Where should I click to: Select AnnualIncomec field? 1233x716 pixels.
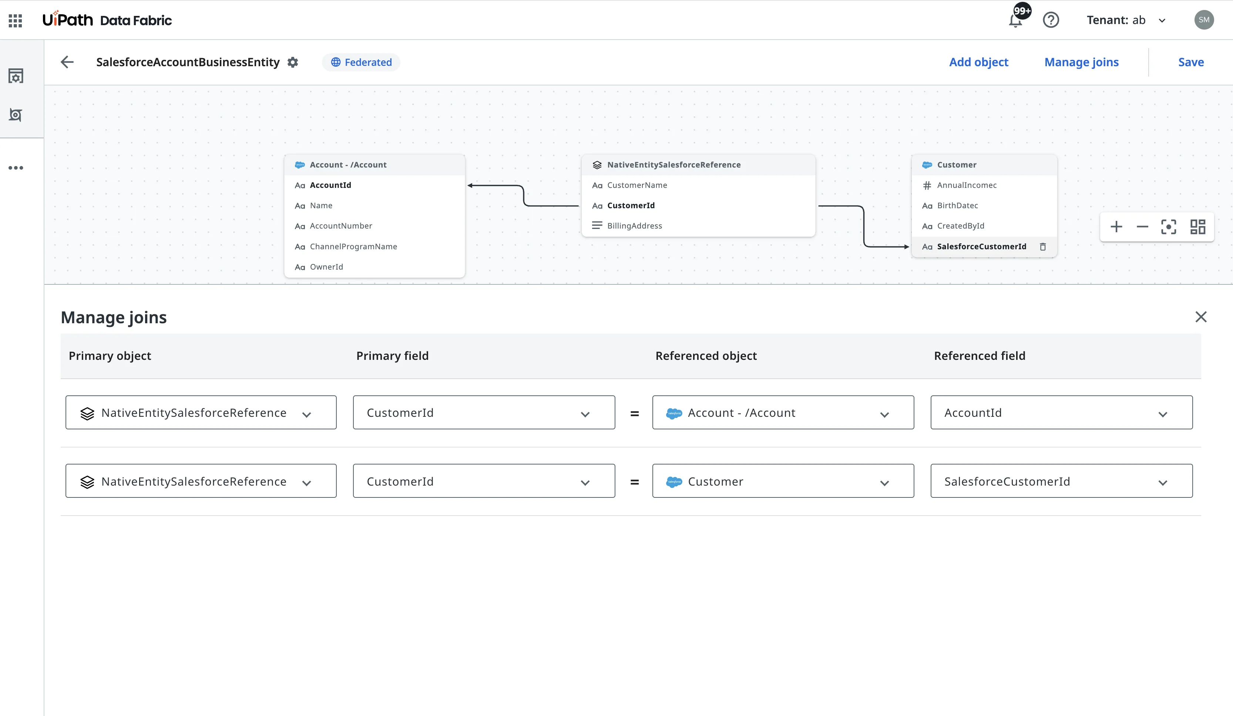(984, 185)
